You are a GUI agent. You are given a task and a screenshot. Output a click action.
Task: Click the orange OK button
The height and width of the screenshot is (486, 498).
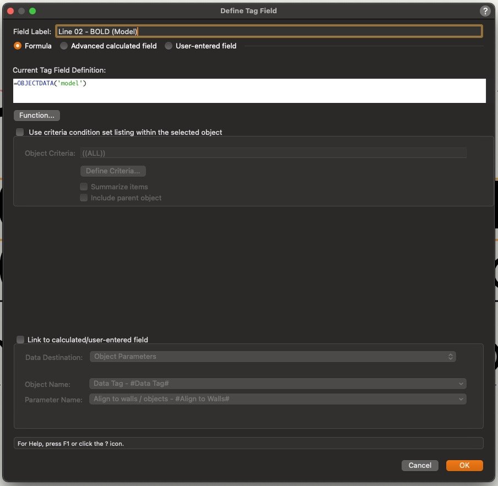tap(464, 466)
